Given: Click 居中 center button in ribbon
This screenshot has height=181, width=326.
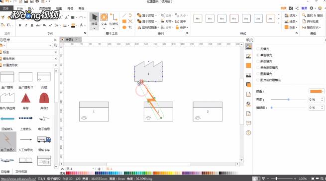Looking at the screenshot, I should pos(181,21).
